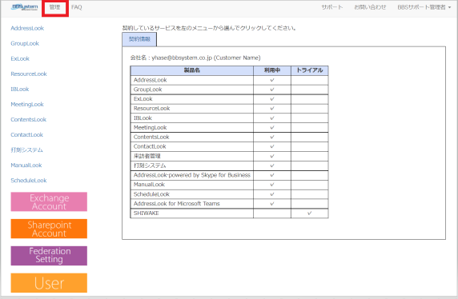Image resolution: width=458 pixels, height=299 pixels.
Task: Click the AddressLook table row name
Action: point(151,80)
